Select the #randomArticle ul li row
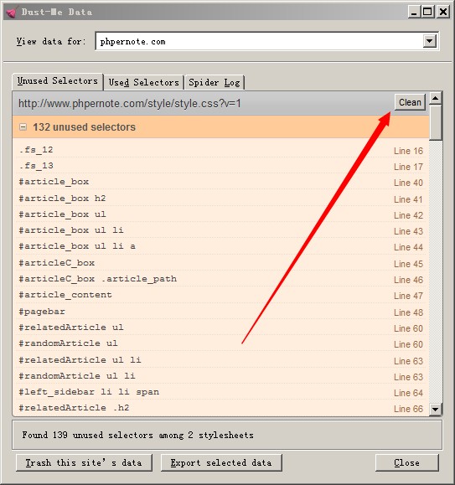The width and height of the screenshot is (455, 485). coord(221,376)
